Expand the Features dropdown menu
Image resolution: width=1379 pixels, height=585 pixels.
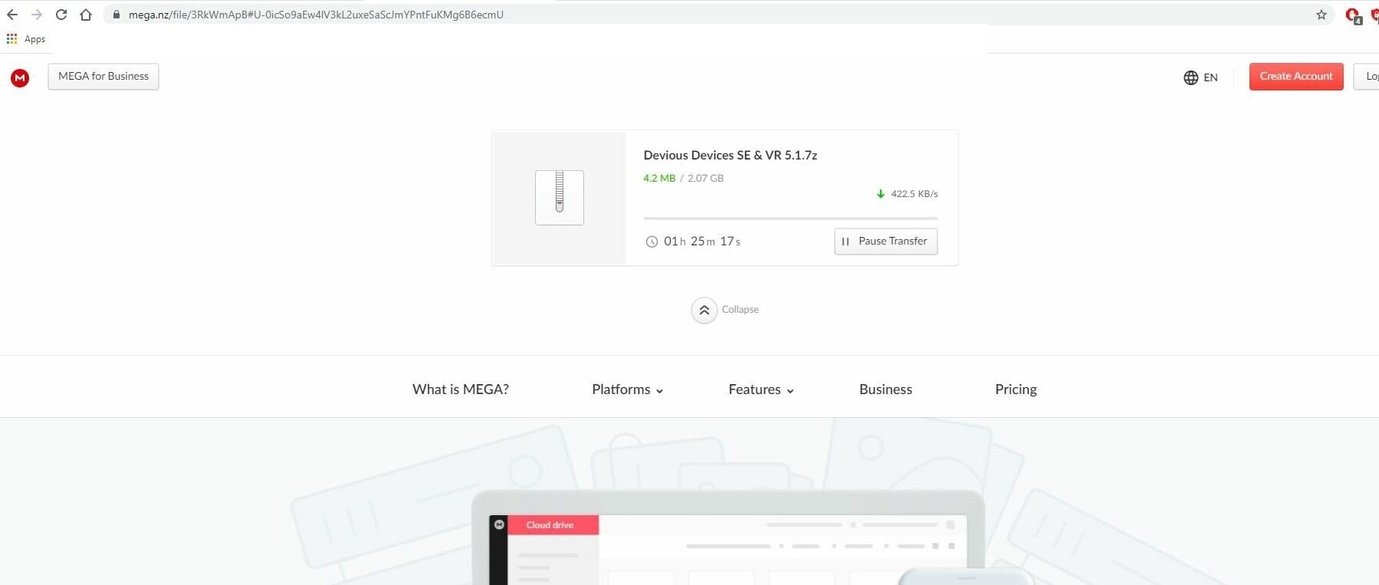pos(761,389)
